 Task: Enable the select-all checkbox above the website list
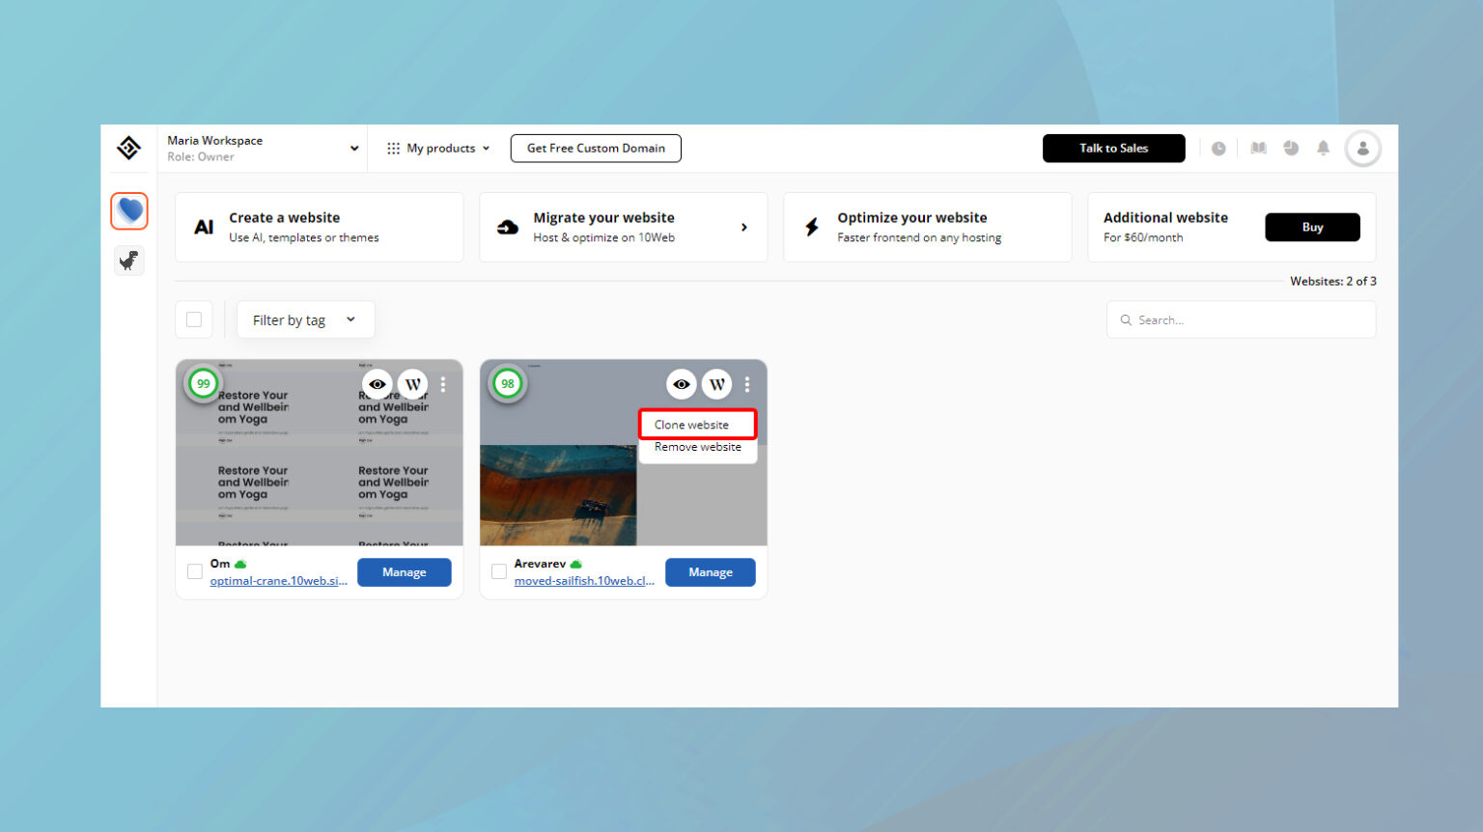pyautogui.click(x=193, y=319)
